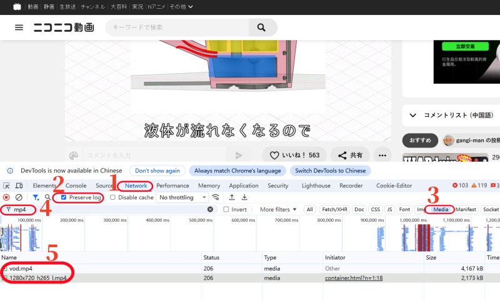Image resolution: width=500 pixels, height=301 pixels.
Task: Click the Niconico TV logo icon
Action: (17, 7)
